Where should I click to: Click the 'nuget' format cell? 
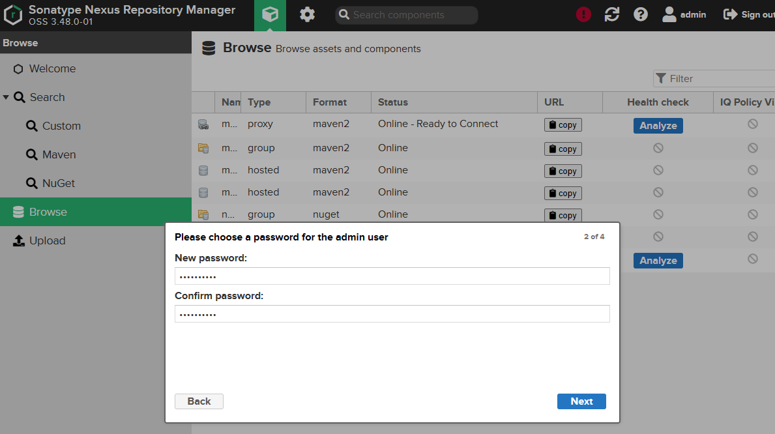coord(326,214)
